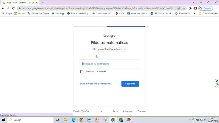
Task: Click the Buscar taskbar search box
Action: pyautogui.click(x=31, y=120)
